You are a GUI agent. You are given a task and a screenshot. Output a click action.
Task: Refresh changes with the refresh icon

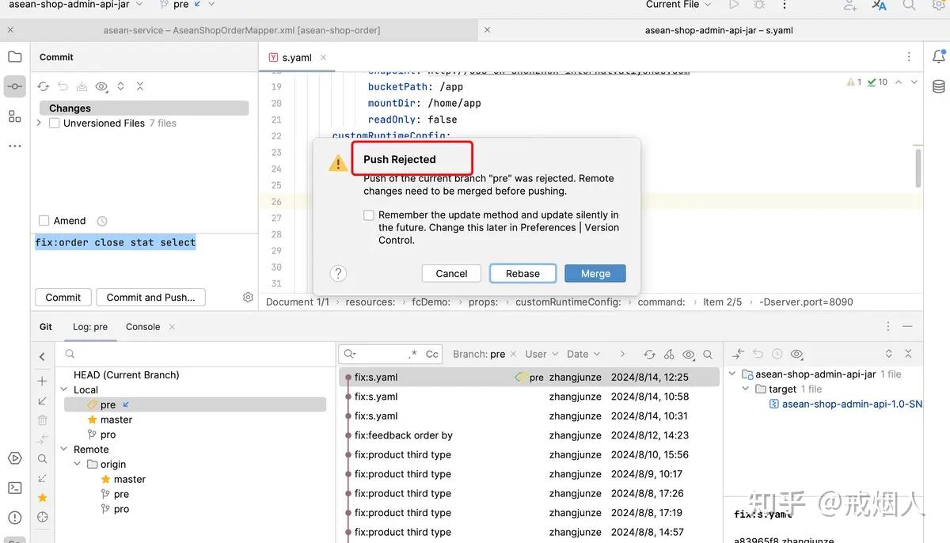pos(44,85)
